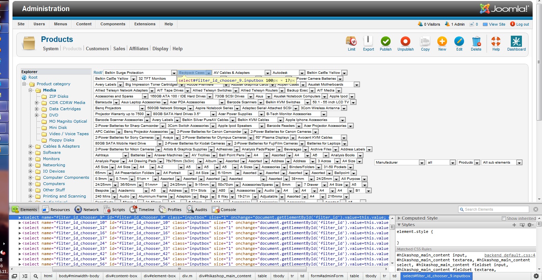The image size is (542, 280).
Task: Open the DevTools Scripts panel
Action: tap(114, 209)
